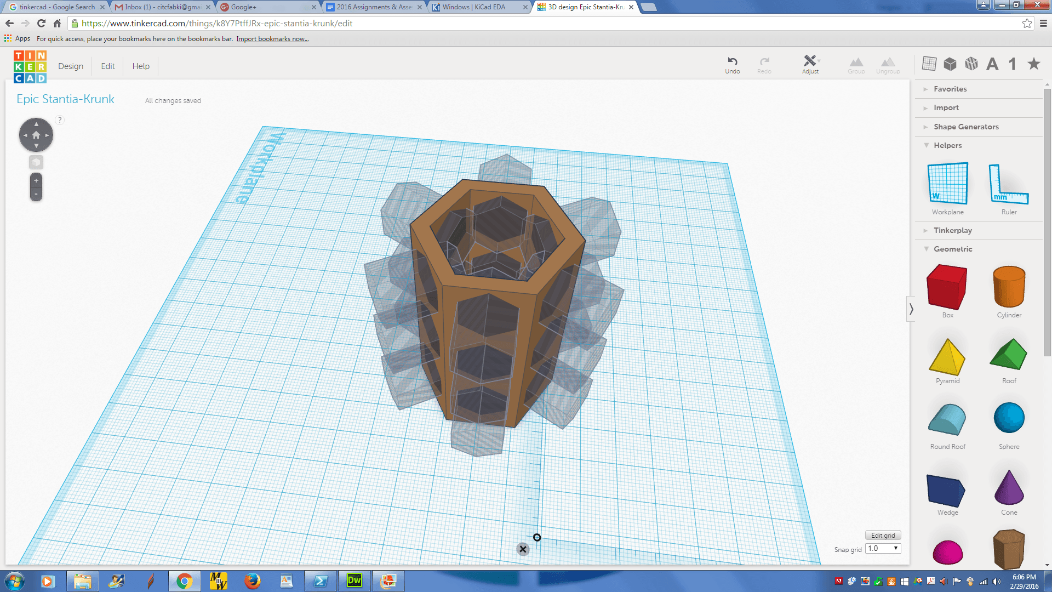Open the Chrome hamburger menu
The image size is (1052, 592).
pos(1043,23)
